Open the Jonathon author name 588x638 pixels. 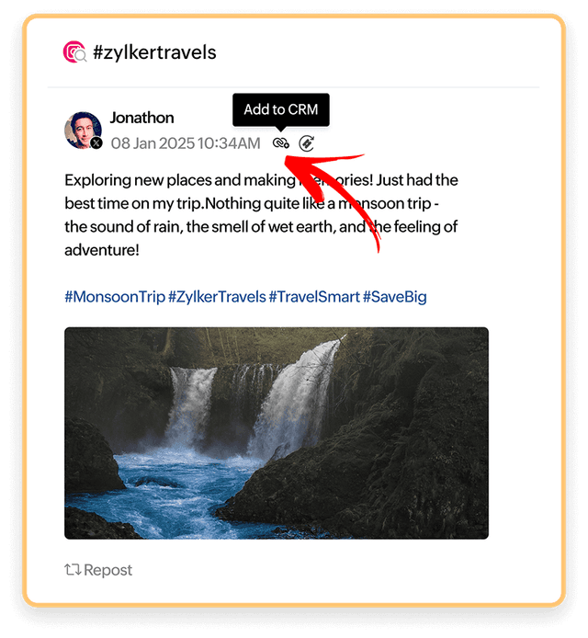pyautogui.click(x=141, y=118)
